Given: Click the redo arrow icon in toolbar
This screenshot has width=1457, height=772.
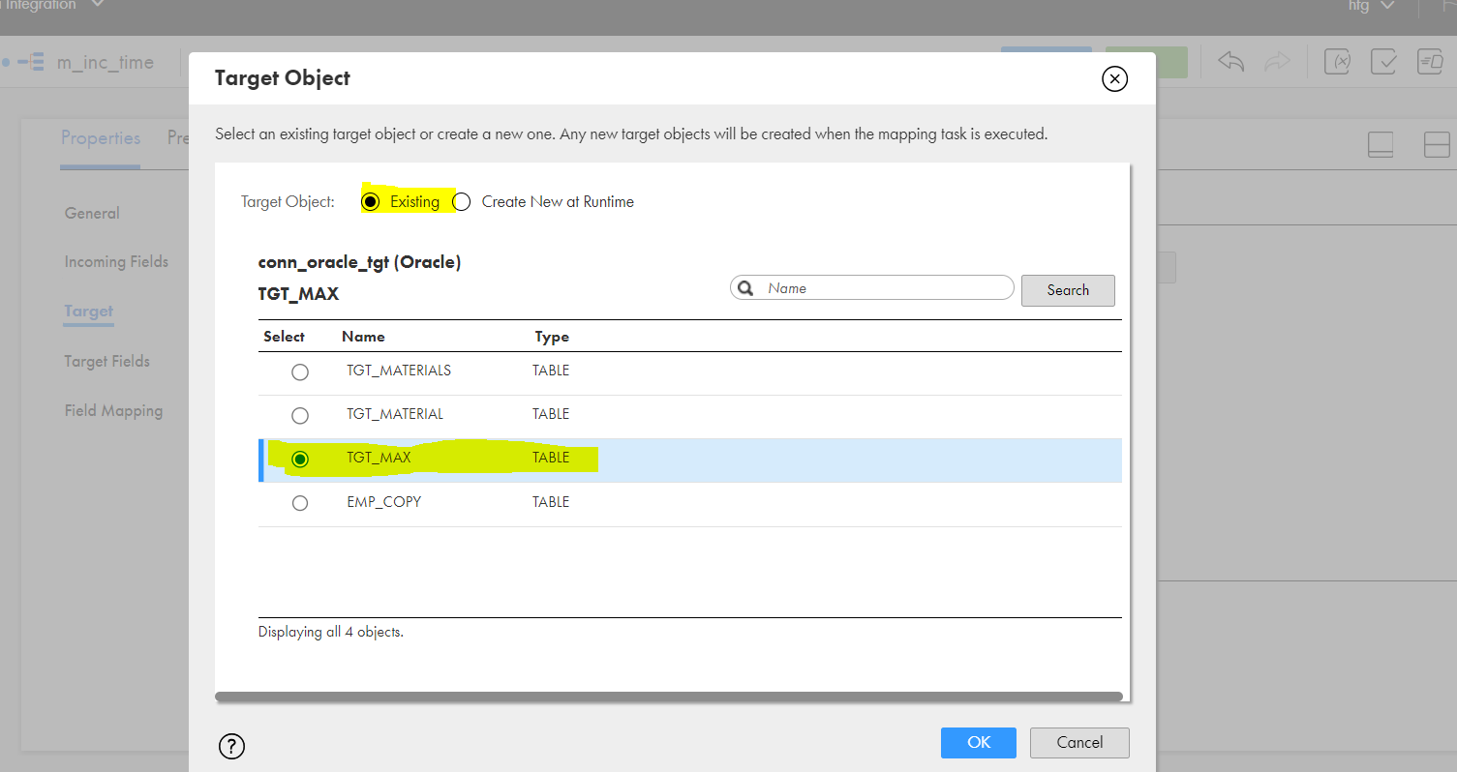Looking at the screenshot, I should pos(1278,62).
